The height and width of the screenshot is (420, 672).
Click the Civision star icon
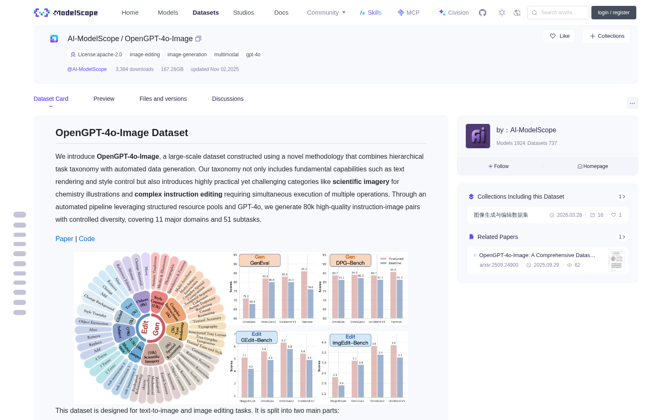pos(442,13)
